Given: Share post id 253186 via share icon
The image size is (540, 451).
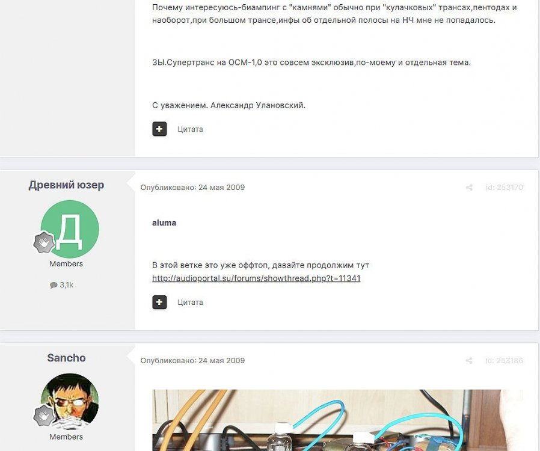Looking at the screenshot, I should click(469, 361).
